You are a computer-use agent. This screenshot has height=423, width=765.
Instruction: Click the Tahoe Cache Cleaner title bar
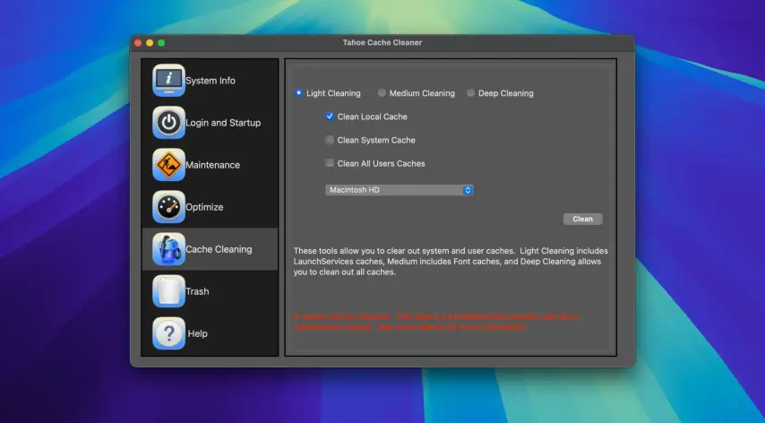tap(382, 42)
